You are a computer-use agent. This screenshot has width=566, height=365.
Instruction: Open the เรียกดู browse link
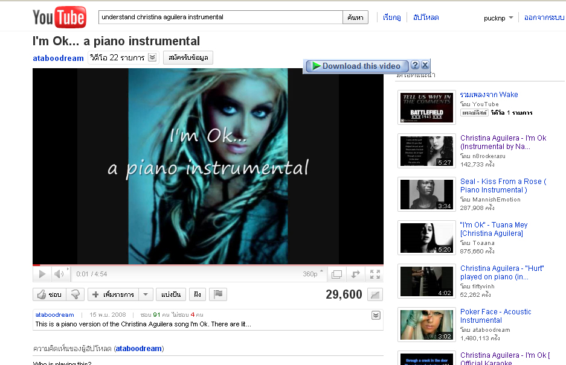coord(391,17)
